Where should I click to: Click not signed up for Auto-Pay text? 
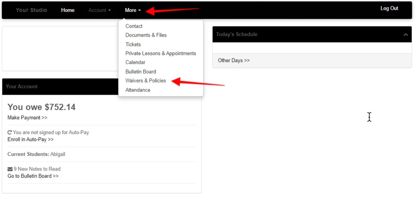tap(51, 132)
